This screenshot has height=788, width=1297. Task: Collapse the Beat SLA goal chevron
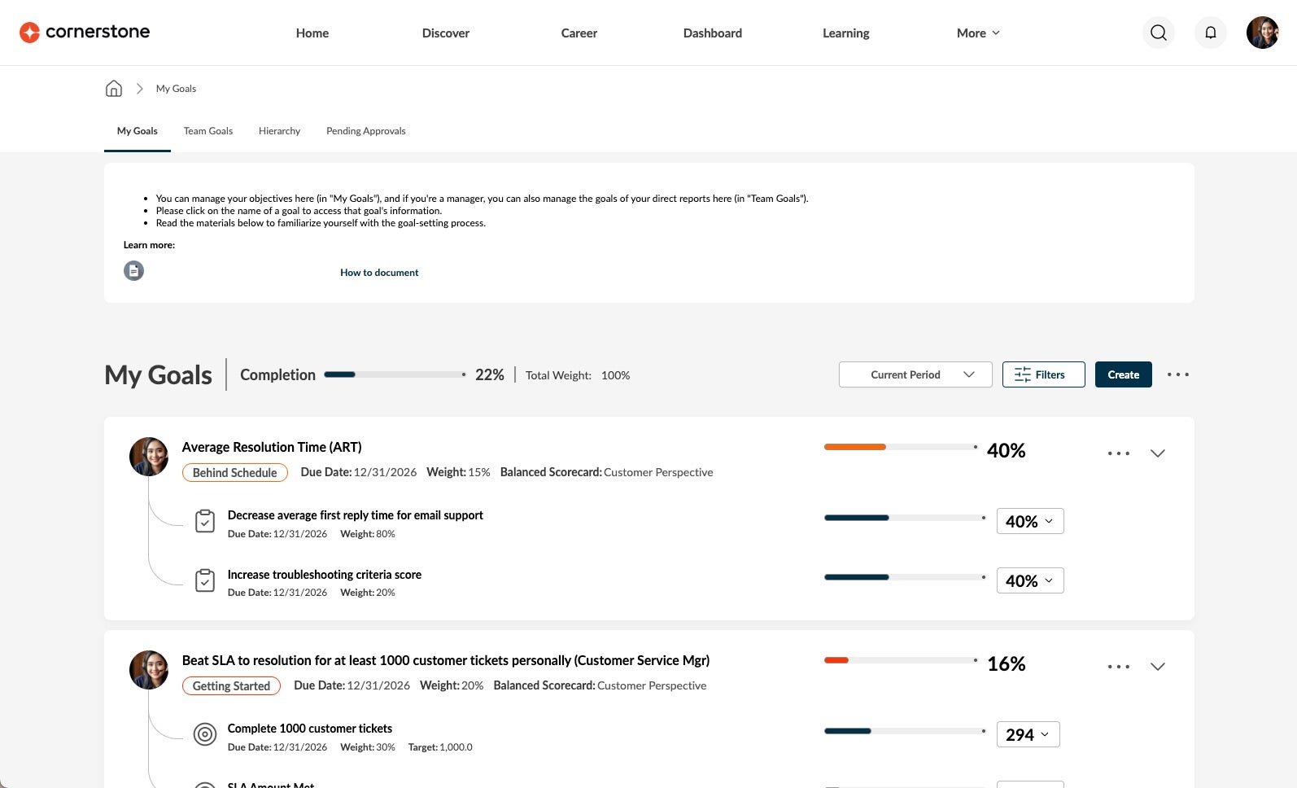pos(1158,667)
